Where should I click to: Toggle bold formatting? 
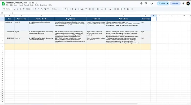pos(72,9)
